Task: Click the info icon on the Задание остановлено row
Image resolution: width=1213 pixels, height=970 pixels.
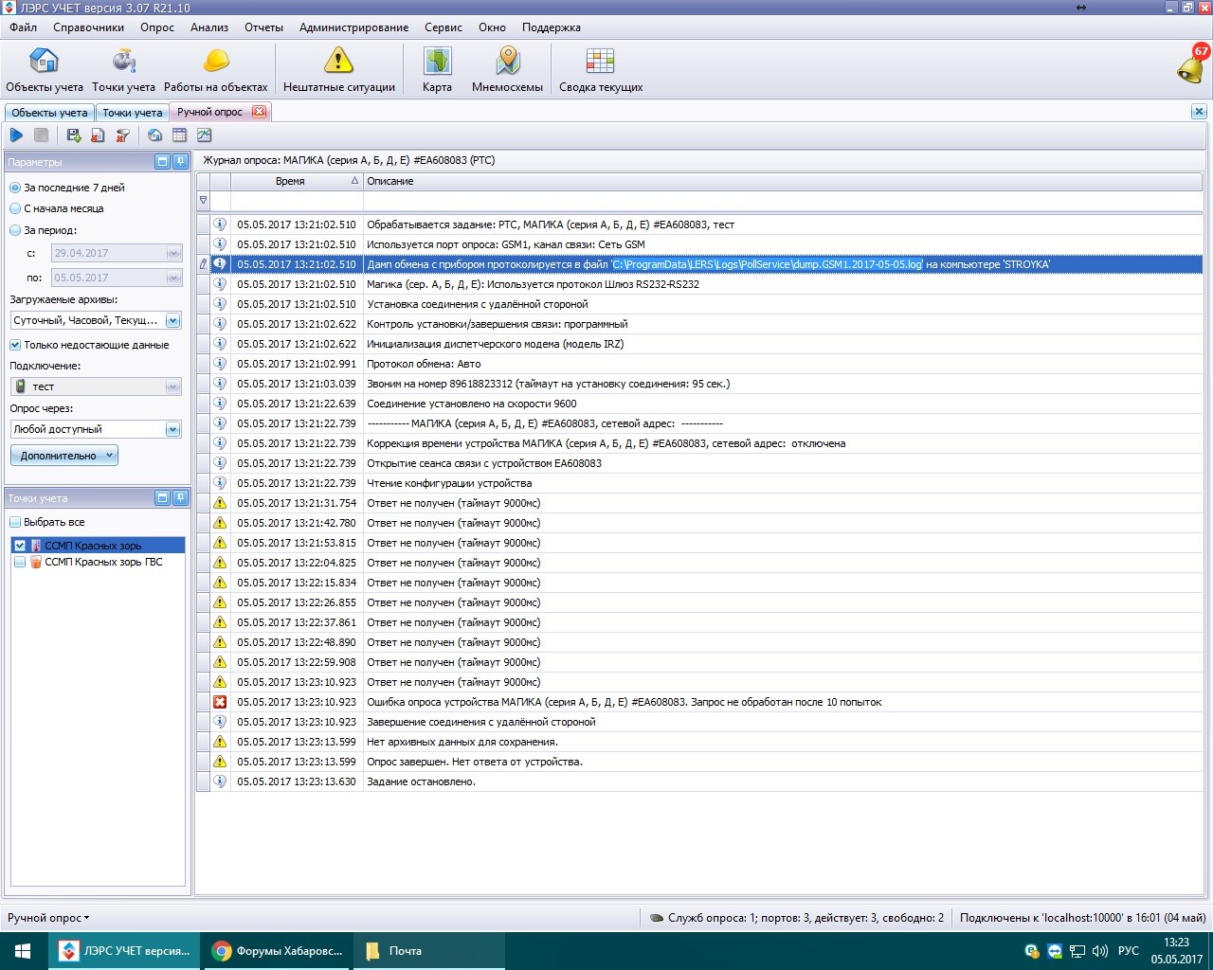Action: [x=220, y=781]
